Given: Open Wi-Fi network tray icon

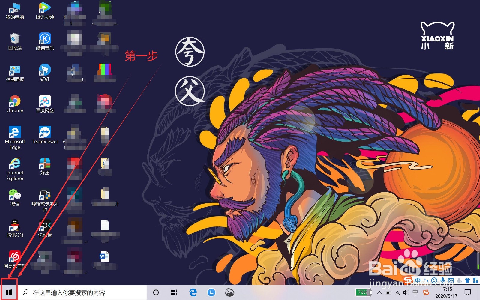Looking at the screenshot, I should coord(398,292).
